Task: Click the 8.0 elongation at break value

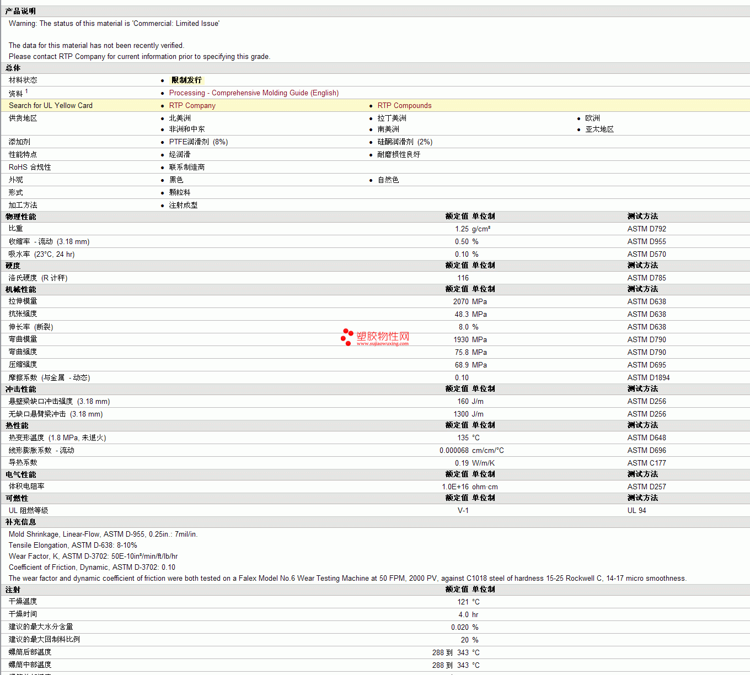Action: point(464,327)
